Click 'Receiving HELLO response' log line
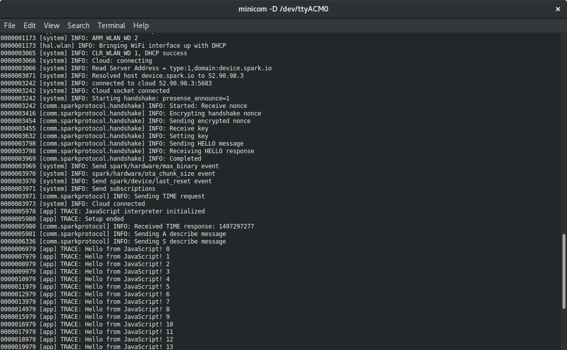Viewport: 567px width, 350px height. point(127,151)
